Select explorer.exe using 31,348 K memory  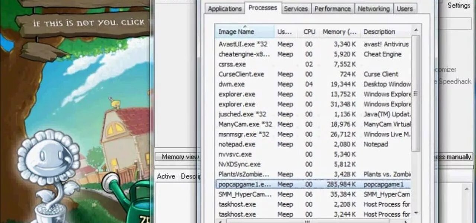tap(313, 104)
